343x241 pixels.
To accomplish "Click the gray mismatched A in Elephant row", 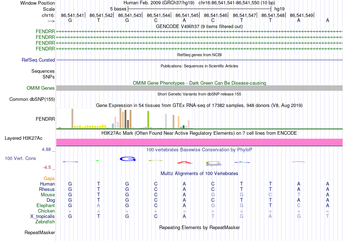I will [x=99, y=205].
